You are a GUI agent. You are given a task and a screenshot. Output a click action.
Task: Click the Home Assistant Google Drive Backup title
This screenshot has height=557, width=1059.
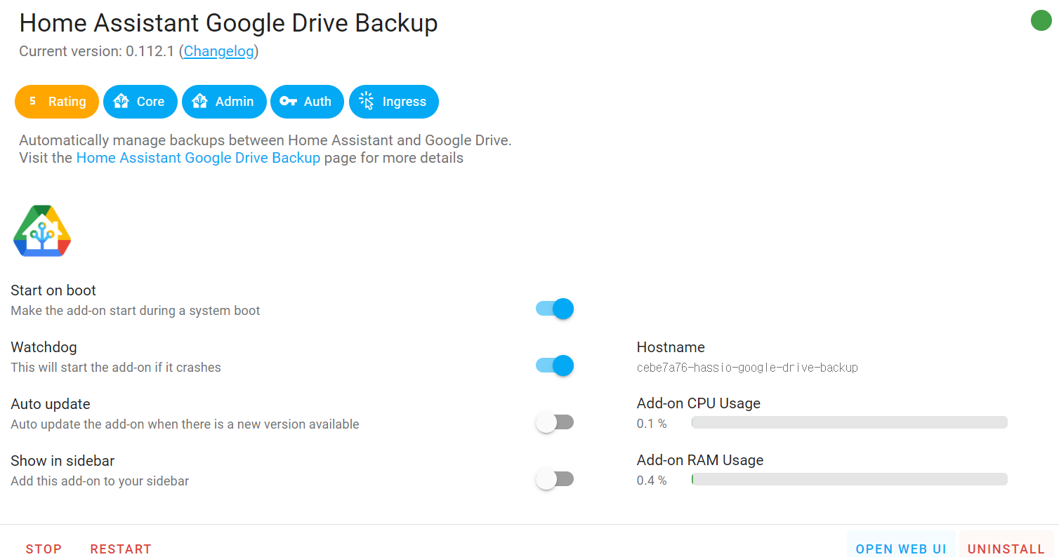click(229, 23)
